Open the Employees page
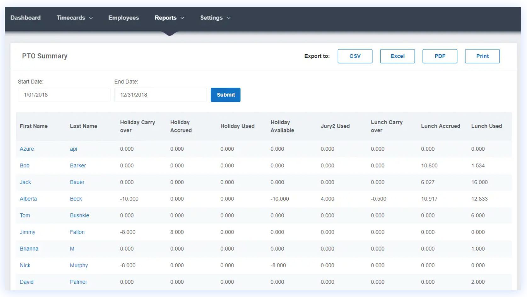The width and height of the screenshot is (527, 297). pyautogui.click(x=123, y=18)
